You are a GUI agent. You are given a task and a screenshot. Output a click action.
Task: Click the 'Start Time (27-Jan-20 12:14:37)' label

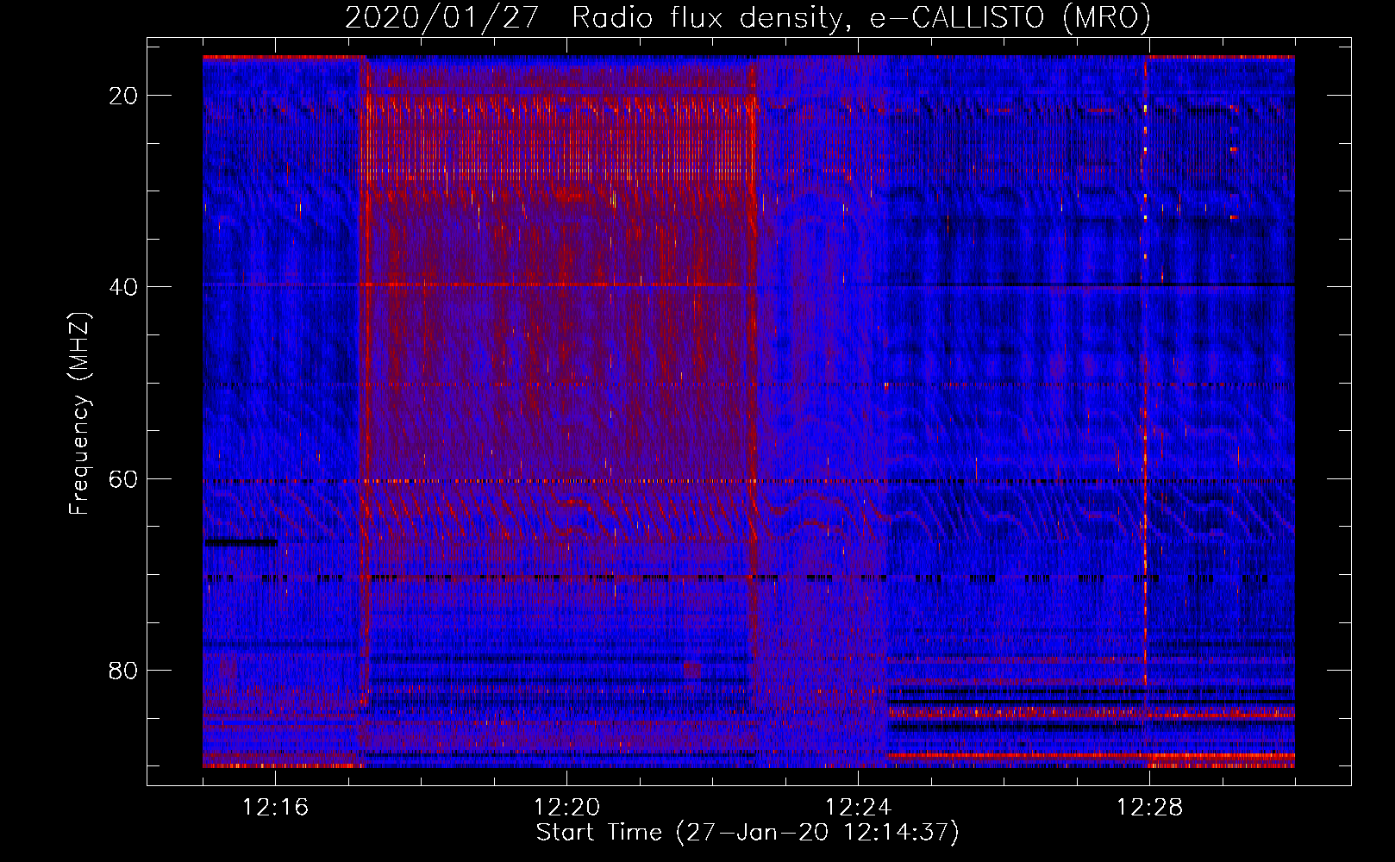(748, 833)
